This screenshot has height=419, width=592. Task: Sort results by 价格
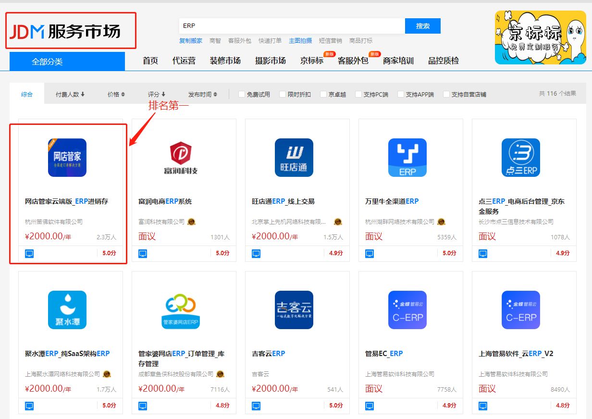[x=116, y=94]
